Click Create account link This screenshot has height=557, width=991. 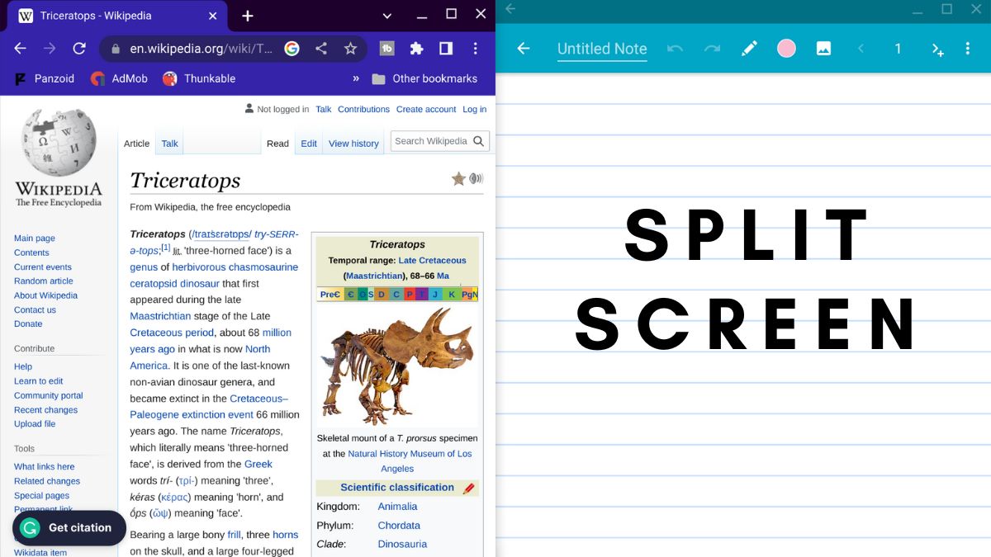click(x=426, y=109)
